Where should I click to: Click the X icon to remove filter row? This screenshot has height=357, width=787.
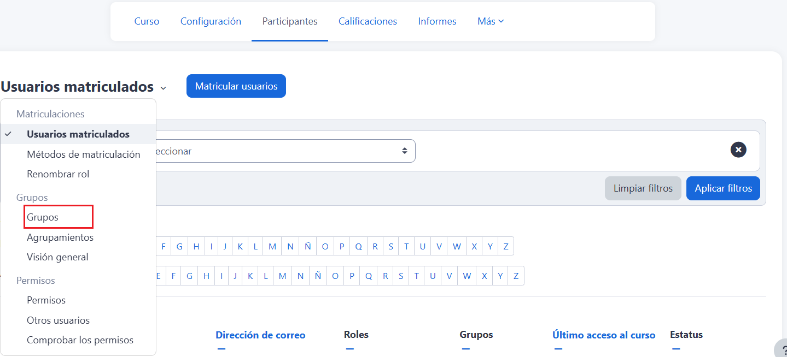tap(738, 150)
